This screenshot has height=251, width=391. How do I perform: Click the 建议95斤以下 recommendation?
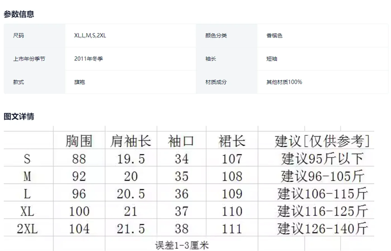click(322, 159)
